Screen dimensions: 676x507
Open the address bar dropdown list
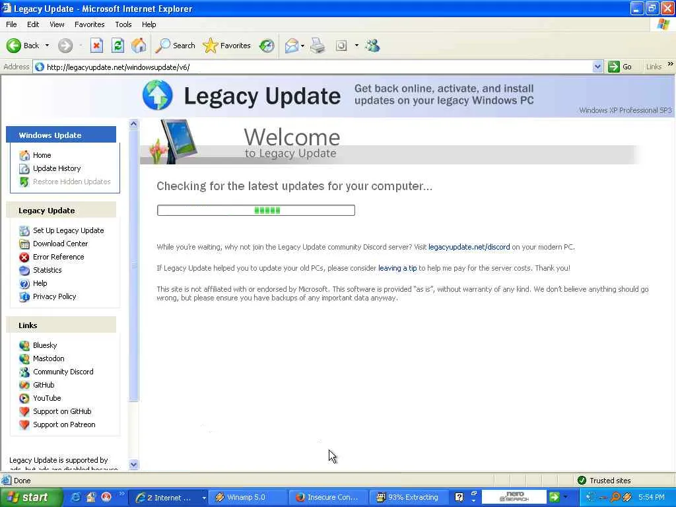click(597, 67)
